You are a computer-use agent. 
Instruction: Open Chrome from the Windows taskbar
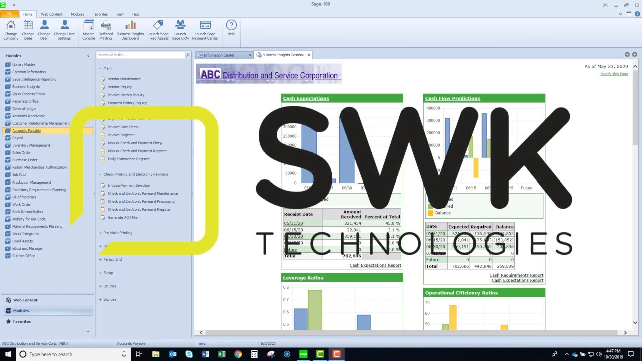click(238, 354)
